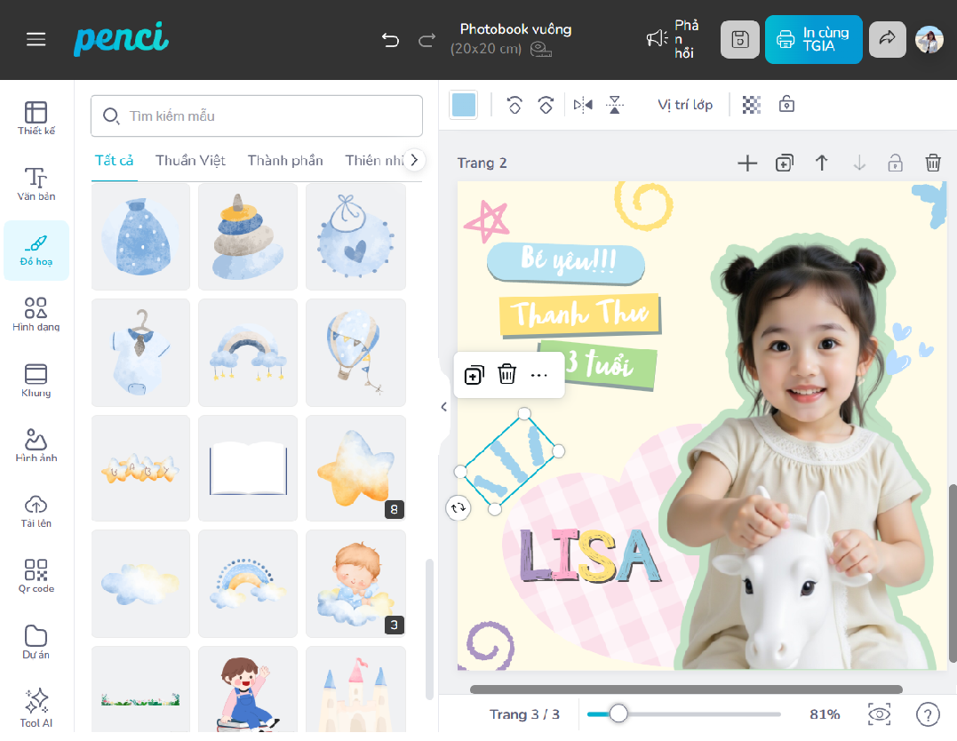Switch to the Thuần Việt tab

coord(190,160)
